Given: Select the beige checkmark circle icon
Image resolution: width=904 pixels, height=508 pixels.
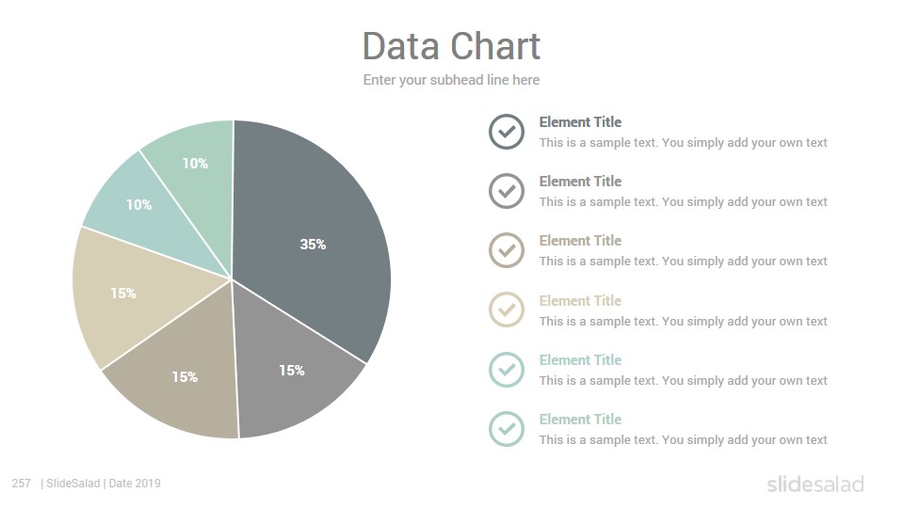Looking at the screenshot, I should [507, 310].
